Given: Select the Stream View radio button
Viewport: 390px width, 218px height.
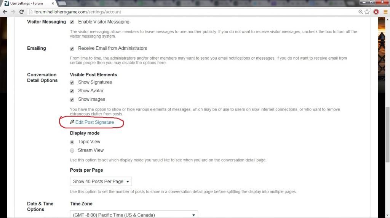Looking at the screenshot, I should click(x=72, y=150).
